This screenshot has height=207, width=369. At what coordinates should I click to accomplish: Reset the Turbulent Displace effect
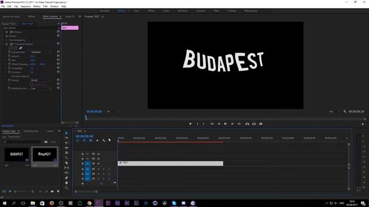point(58,44)
